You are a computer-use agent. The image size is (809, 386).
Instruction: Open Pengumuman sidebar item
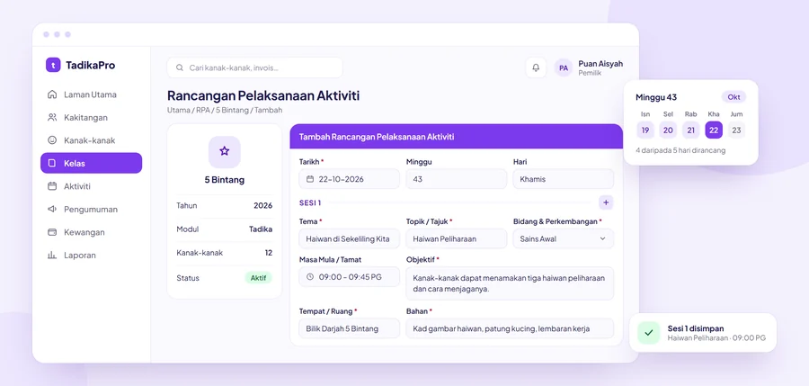(x=92, y=210)
